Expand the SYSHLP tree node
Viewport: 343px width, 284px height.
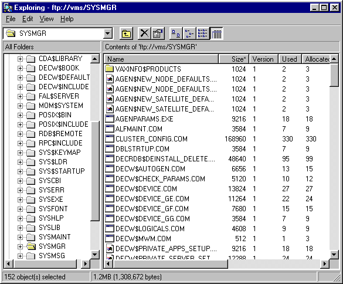[x=20, y=218]
